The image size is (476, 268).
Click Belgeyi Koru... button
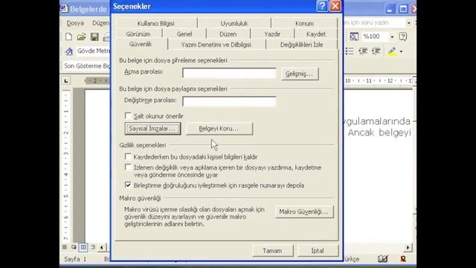click(x=219, y=129)
